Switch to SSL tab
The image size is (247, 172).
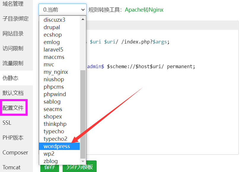pos(7,123)
